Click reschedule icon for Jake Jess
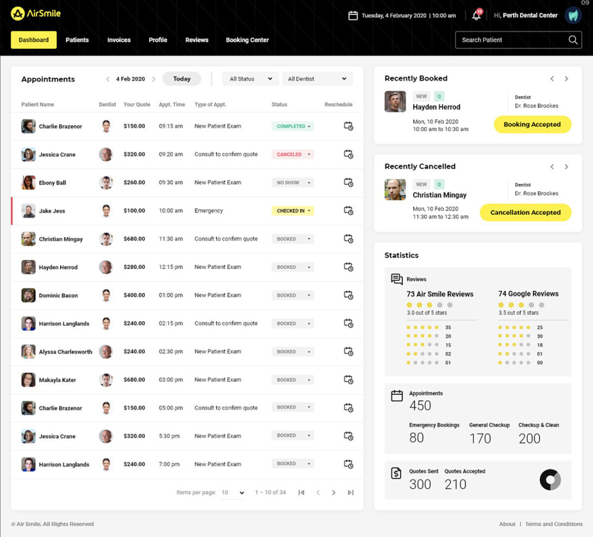 348,210
